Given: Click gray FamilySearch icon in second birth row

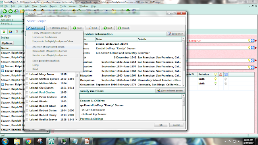Looking at the screenshot, I should (x=226, y=83).
